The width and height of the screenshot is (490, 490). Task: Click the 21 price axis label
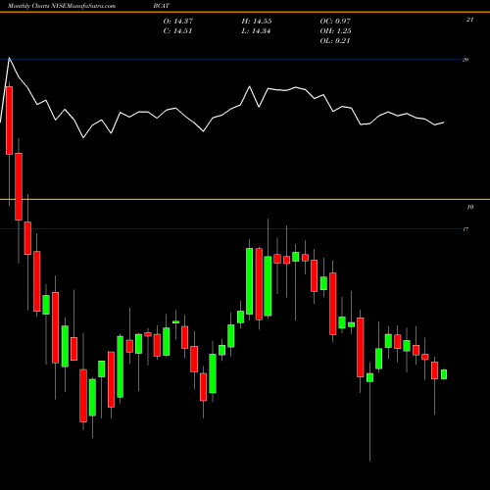pos(469,20)
